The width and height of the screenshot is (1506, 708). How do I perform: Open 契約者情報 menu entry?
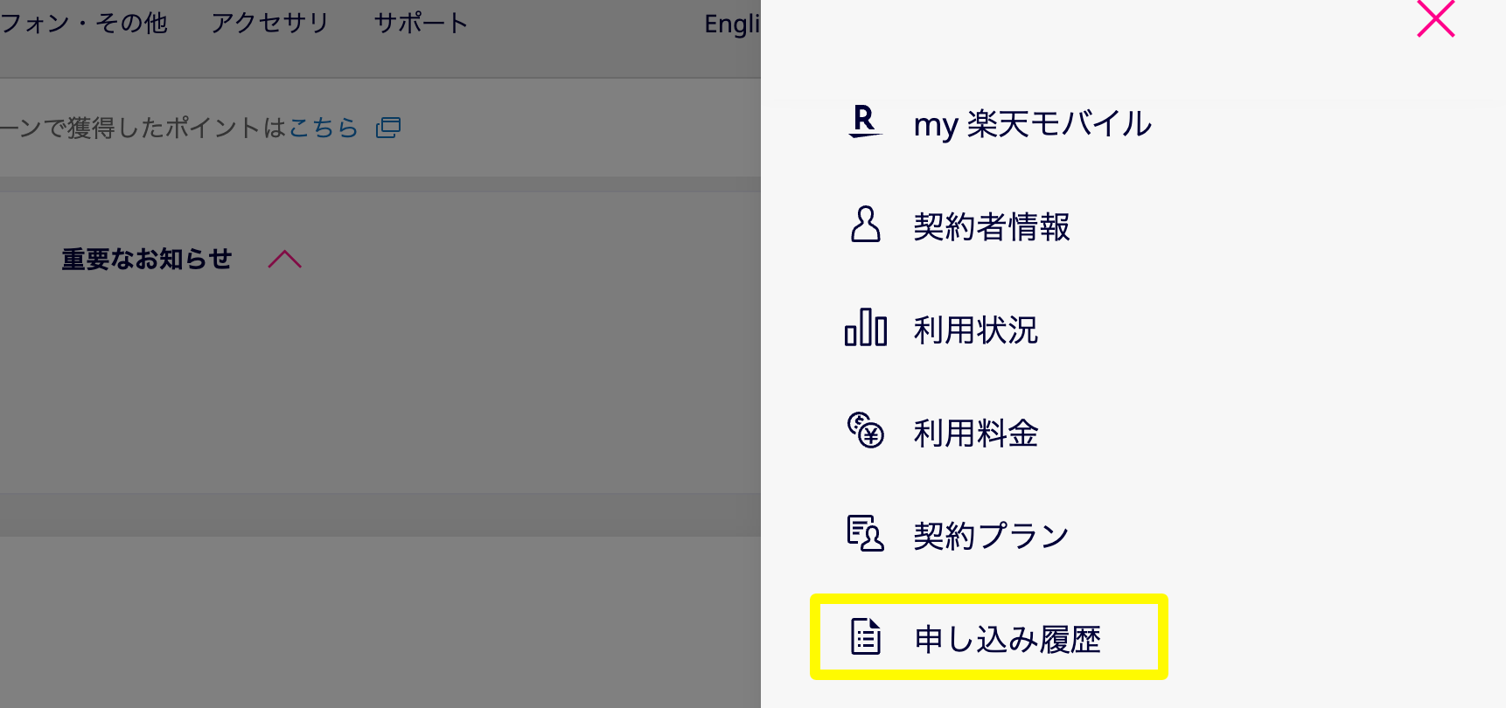click(992, 226)
